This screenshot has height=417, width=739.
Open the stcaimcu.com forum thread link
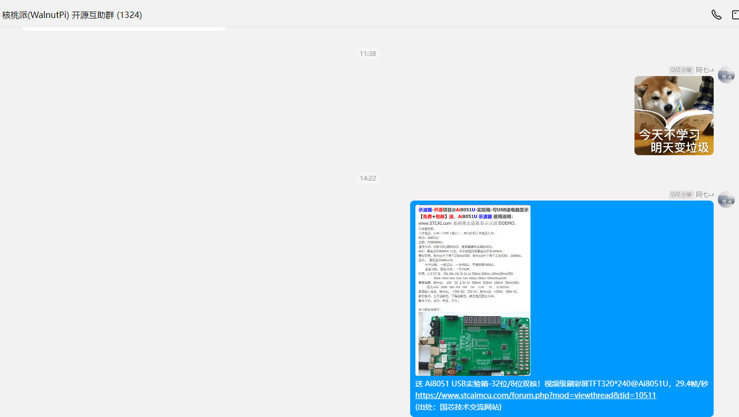536,395
